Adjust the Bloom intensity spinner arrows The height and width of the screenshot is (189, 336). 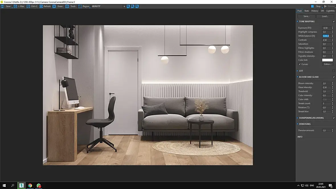click(332, 83)
